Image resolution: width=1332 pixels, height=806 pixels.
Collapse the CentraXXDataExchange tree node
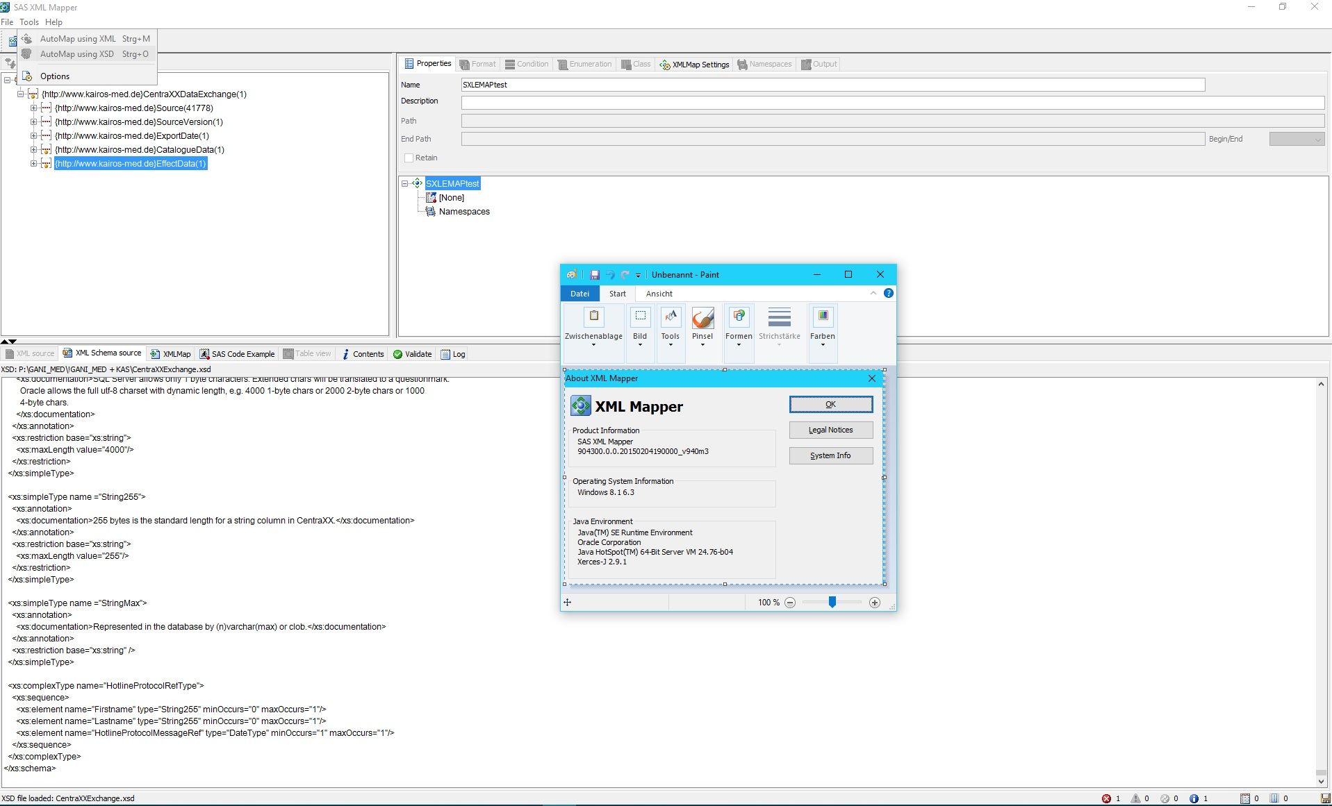20,94
